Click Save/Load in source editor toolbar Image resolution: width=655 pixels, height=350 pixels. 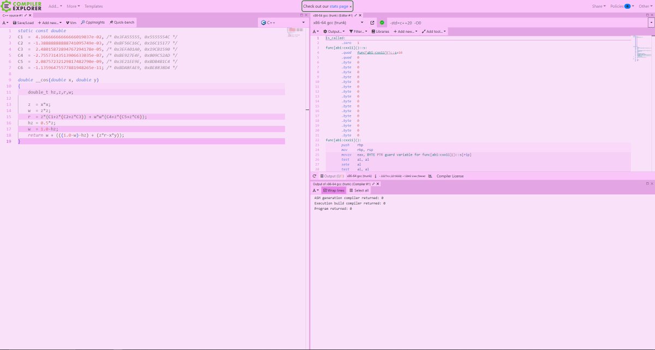coord(23,22)
